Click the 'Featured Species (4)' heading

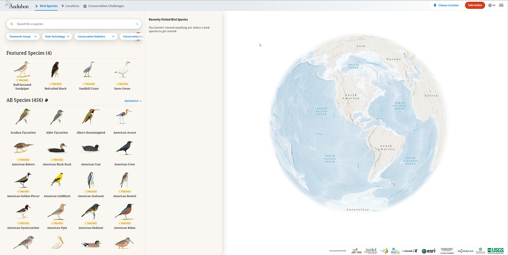[29, 53]
